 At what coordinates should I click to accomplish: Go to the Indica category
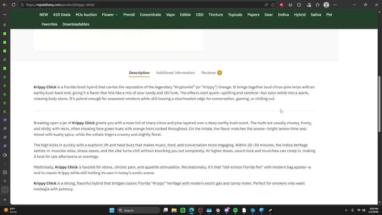[284, 15]
